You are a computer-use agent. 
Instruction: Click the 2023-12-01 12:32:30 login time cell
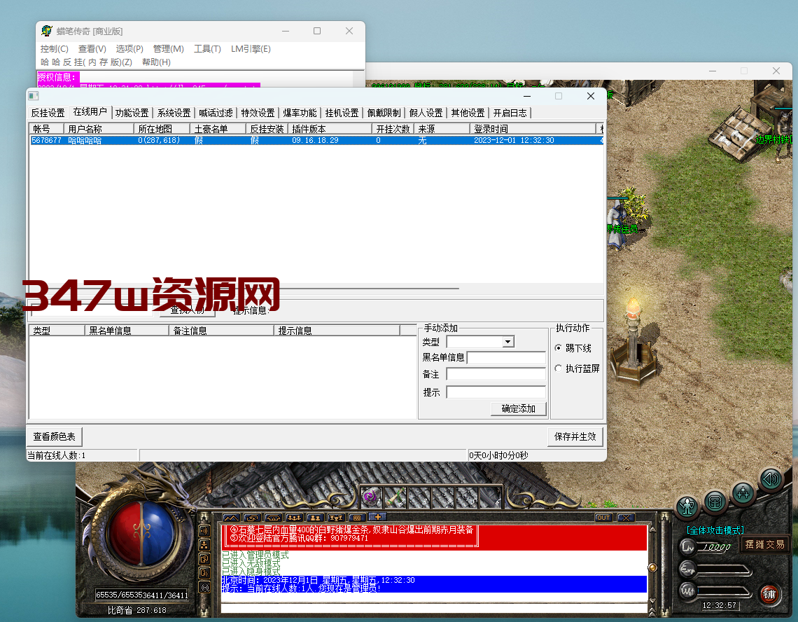pyautogui.click(x=514, y=140)
